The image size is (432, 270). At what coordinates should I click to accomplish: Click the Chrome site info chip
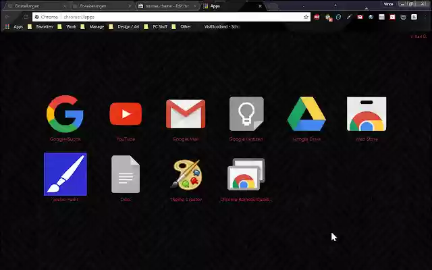point(47,17)
